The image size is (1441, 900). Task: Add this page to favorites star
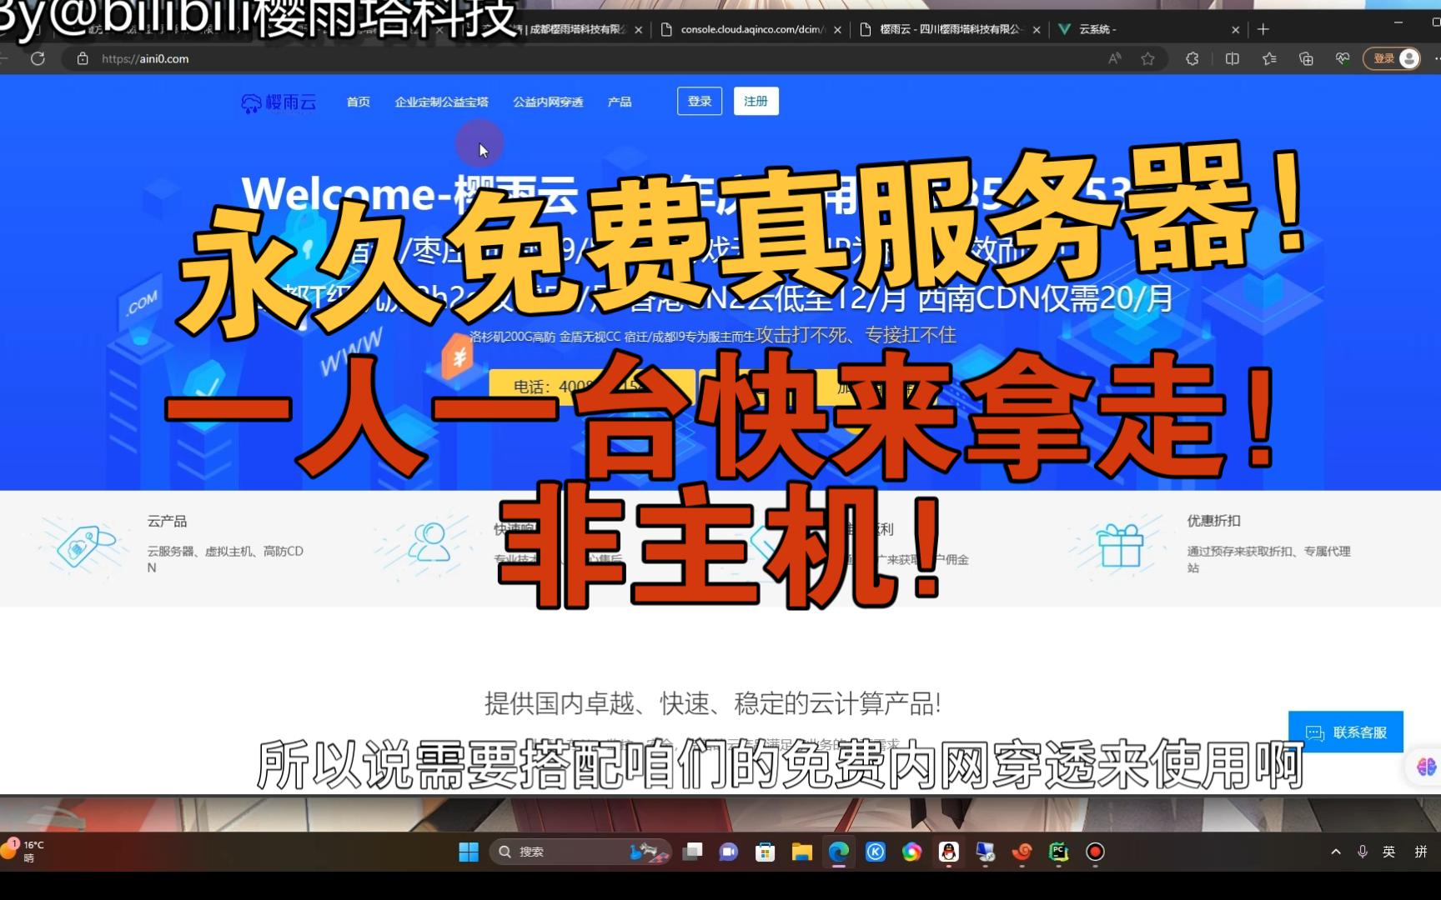click(x=1147, y=58)
